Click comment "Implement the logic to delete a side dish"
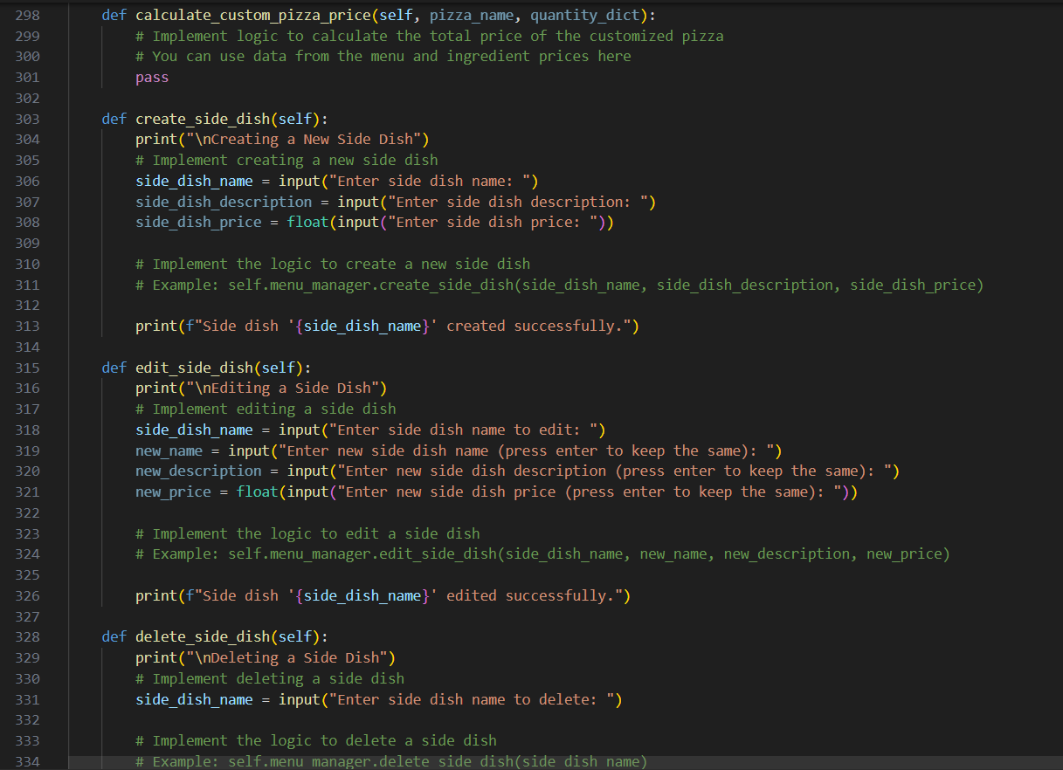 click(316, 741)
